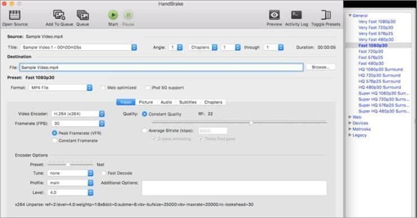417x218 pixels.
Task: Select HQ 576p25 Surround preset
Action: [x=379, y=81]
